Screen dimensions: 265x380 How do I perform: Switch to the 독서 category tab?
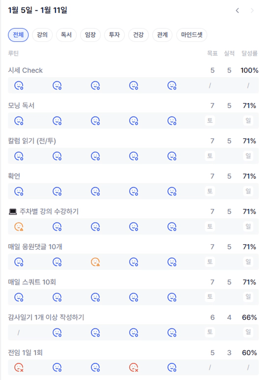pyautogui.click(x=66, y=35)
